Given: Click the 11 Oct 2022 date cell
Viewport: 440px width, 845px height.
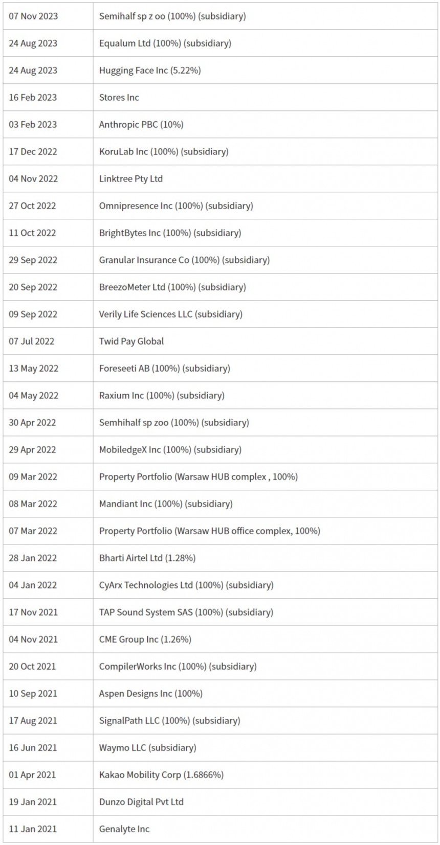Looking at the screenshot, I should pyautogui.click(x=32, y=233).
